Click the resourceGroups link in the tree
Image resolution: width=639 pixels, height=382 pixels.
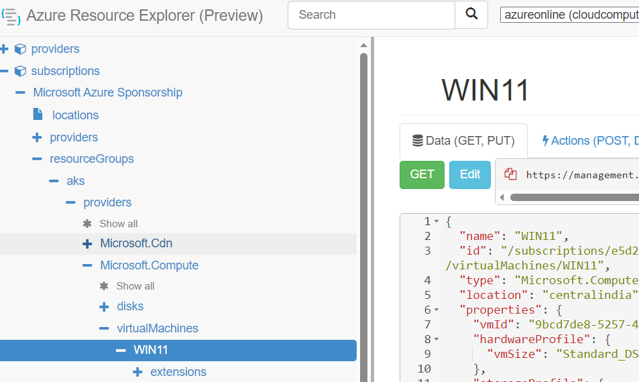92,159
